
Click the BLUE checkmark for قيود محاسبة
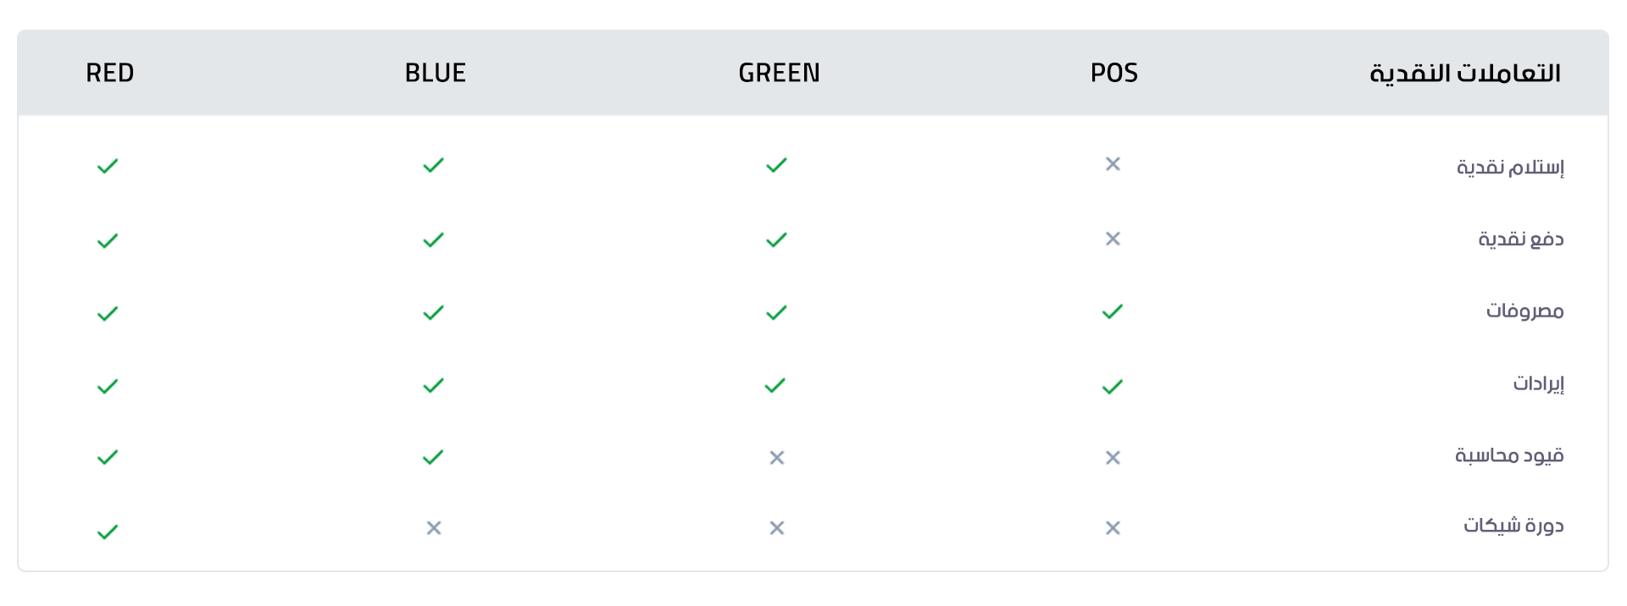coord(433,458)
